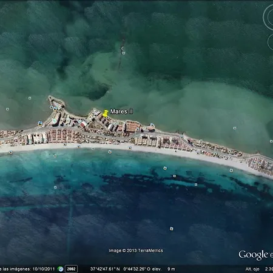This screenshot has width=273, height=273.
Task: Click the Google Earth logo
Action: (x=256, y=255)
